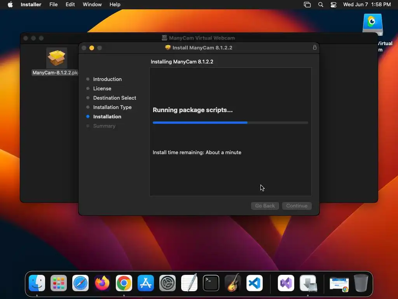Open Visual Studio purple icon in dock
The width and height of the screenshot is (398, 299).
click(286, 283)
